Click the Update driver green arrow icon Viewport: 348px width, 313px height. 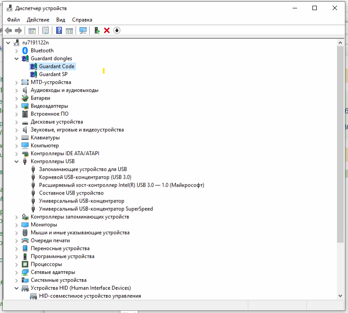point(97,30)
